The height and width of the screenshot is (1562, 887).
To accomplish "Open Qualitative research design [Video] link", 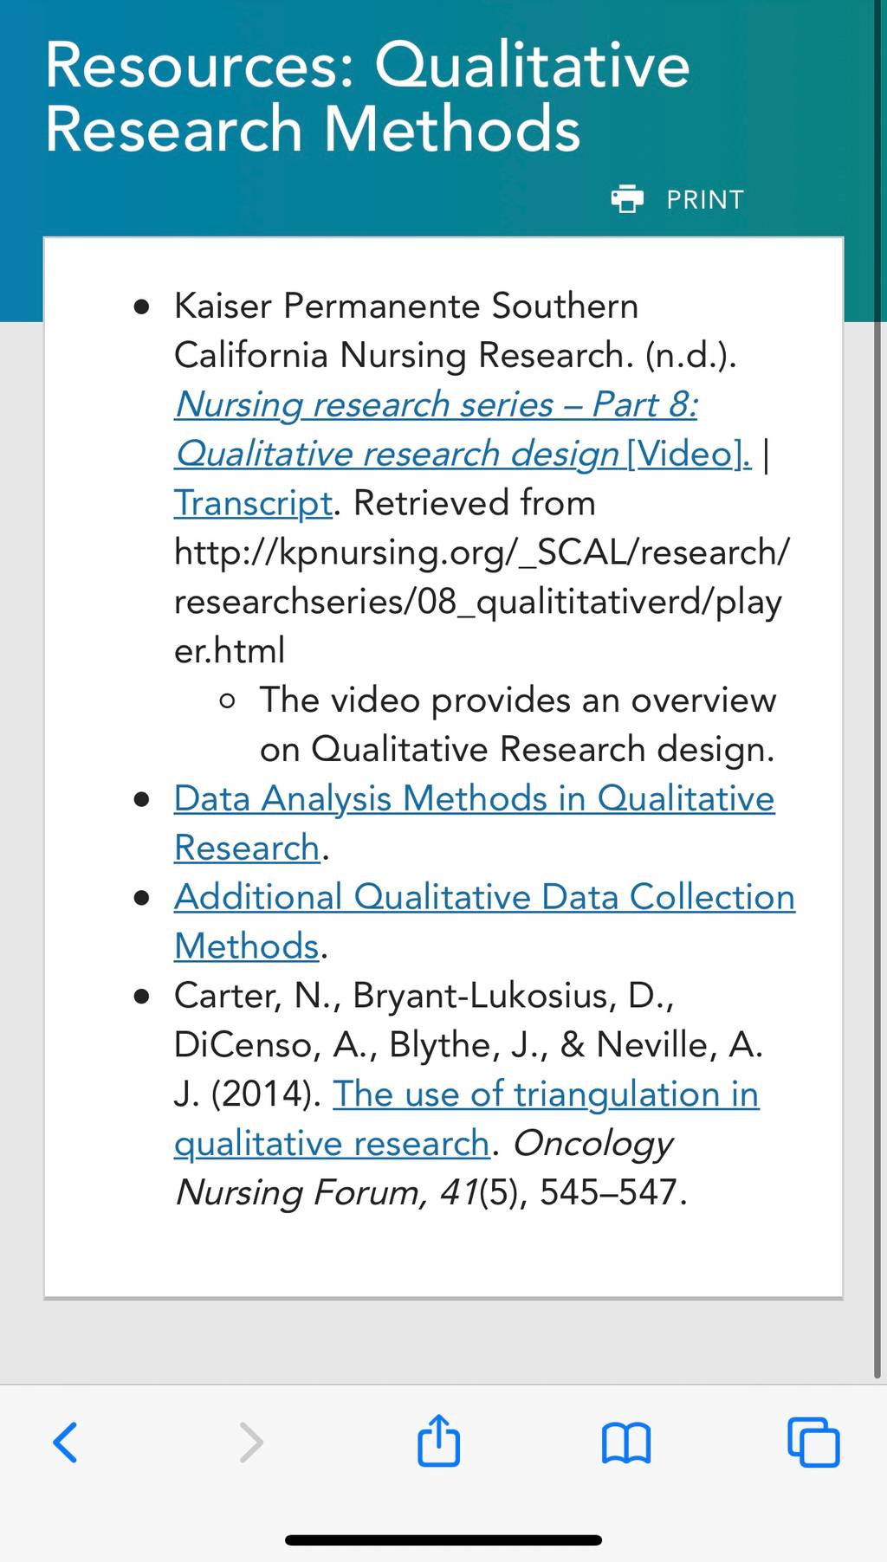I will pyautogui.click(x=463, y=454).
